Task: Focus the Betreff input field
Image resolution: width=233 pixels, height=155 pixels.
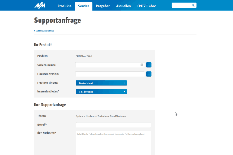Action: 113,125
